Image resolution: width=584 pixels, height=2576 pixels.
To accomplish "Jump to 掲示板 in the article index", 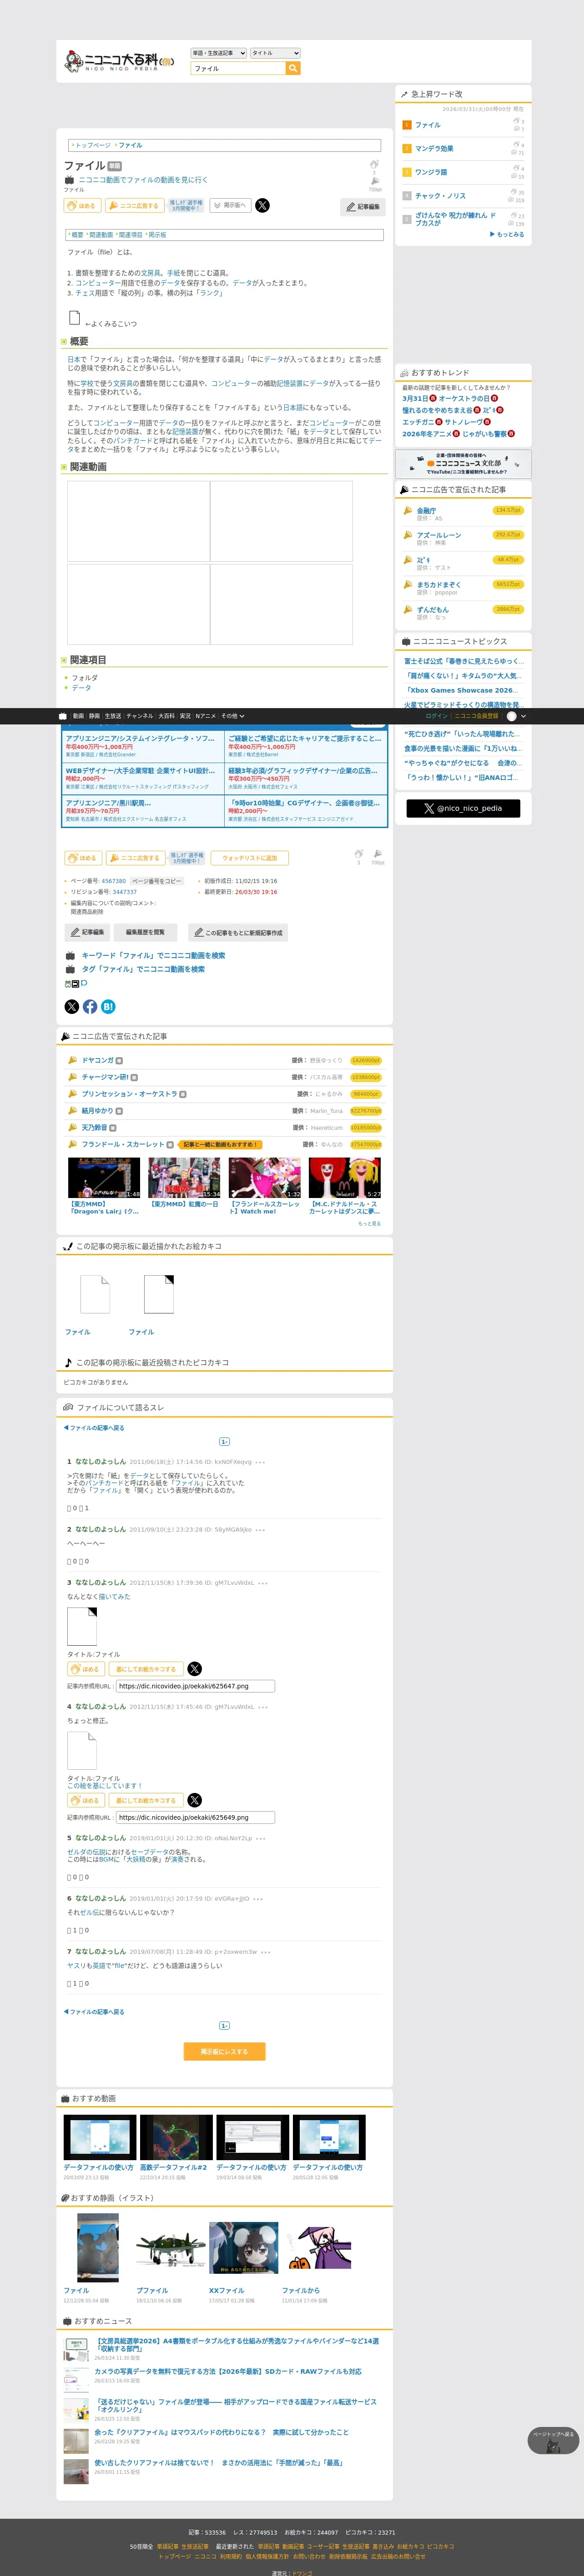I will [x=158, y=235].
